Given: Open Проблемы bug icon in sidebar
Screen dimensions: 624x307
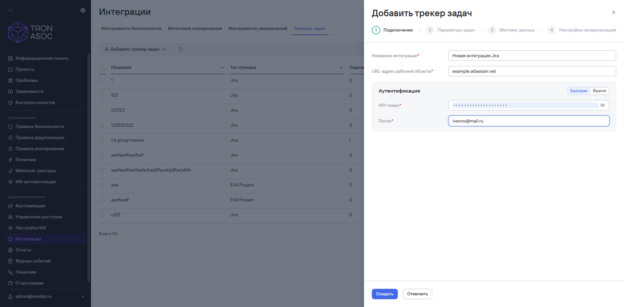Looking at the screenshot, I should [10, 80].
